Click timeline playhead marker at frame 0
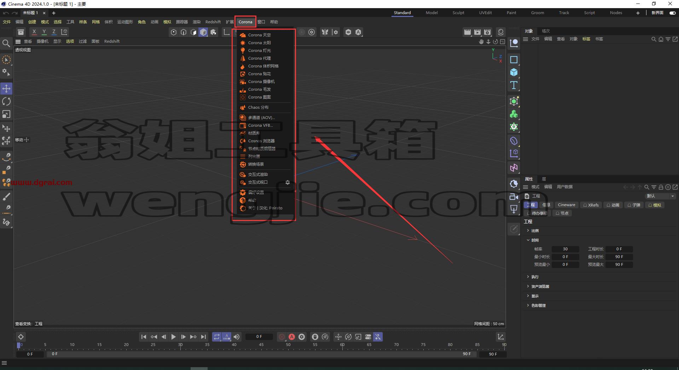Image resolution: width=679 pixels, height=370 pixels. (x=19, y=345)
